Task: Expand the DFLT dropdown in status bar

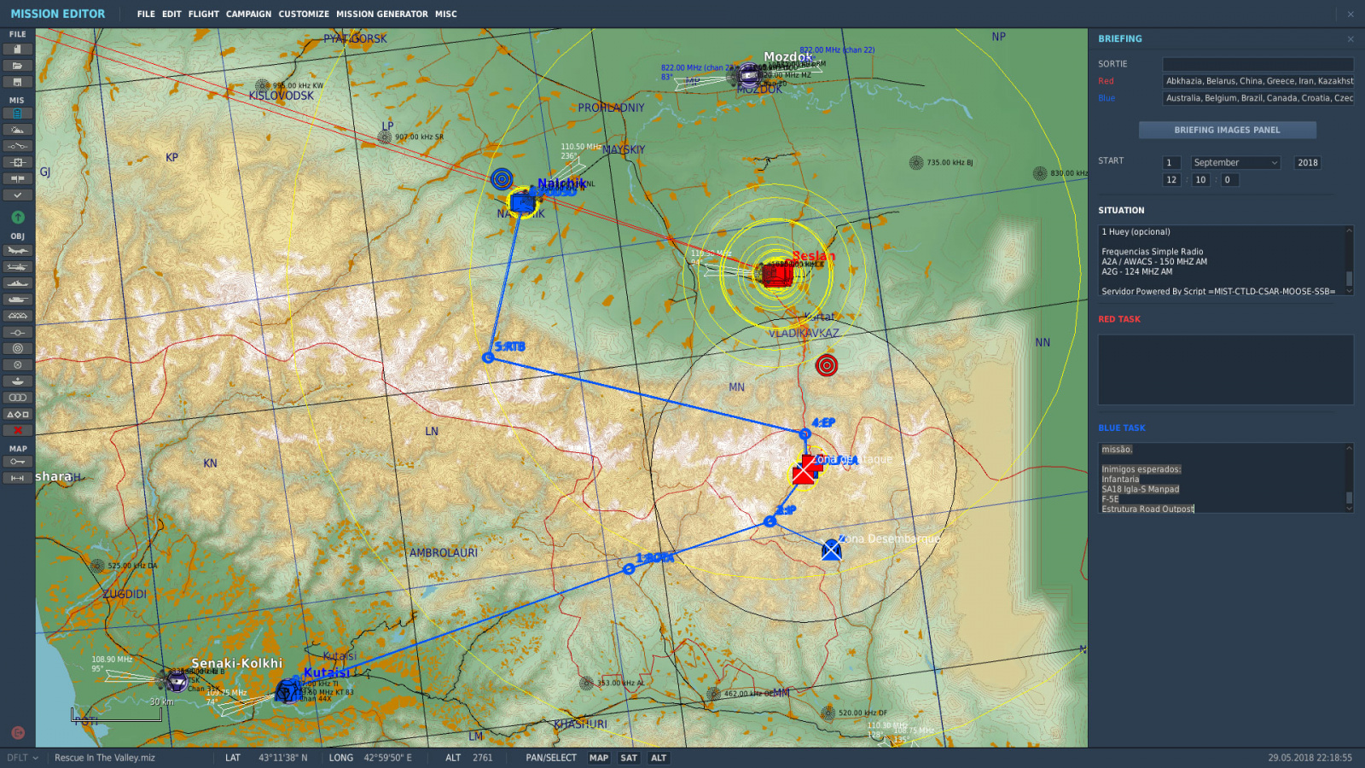Action: tap(23, 758)
